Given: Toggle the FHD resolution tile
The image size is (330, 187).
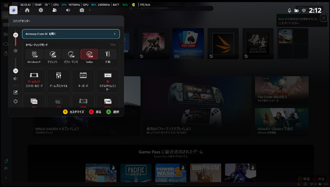Looking at the screenshot, I should (108, 101).
